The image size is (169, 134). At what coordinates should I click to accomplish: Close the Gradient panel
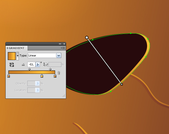64,44
